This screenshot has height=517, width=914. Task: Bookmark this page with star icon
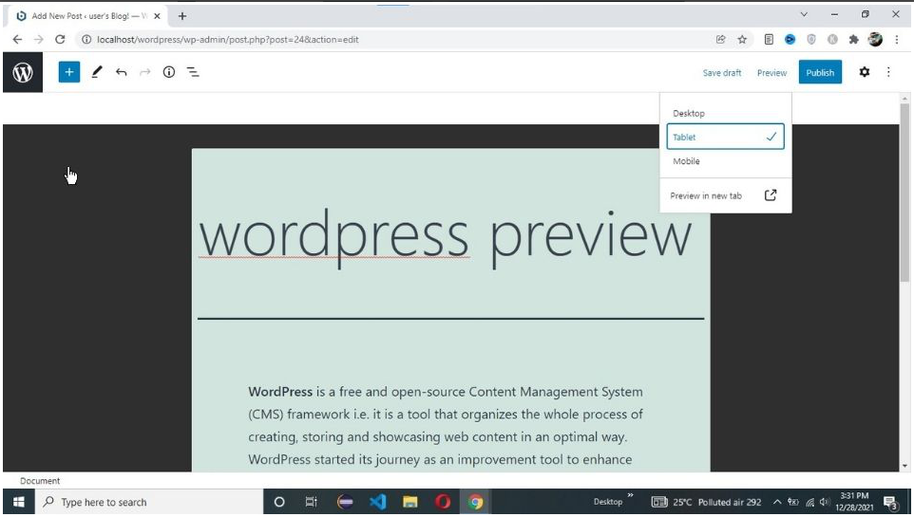tap(742, 40)
